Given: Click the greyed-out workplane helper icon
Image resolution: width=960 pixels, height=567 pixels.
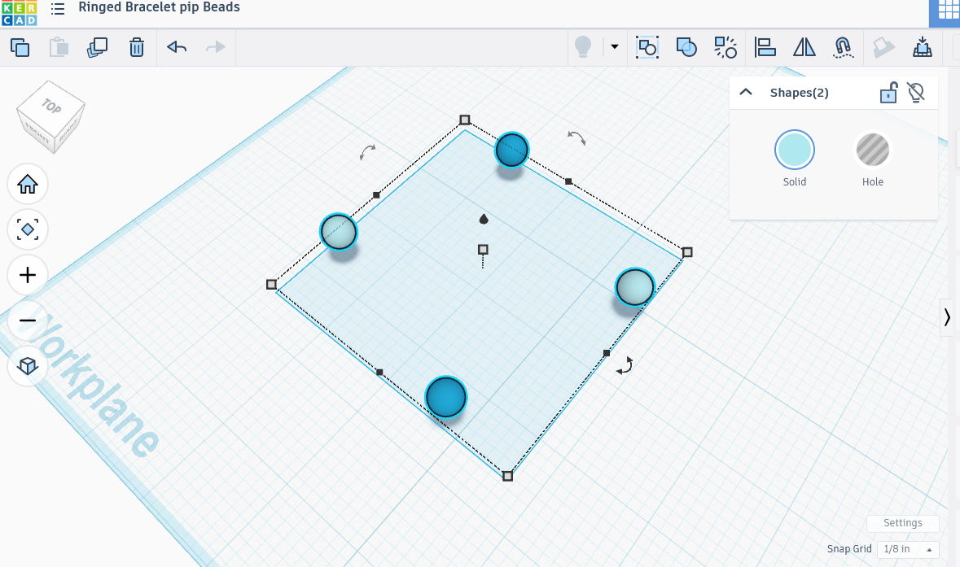Looking at the screenshot, I should pyautogui.click(x=883, y=47).
